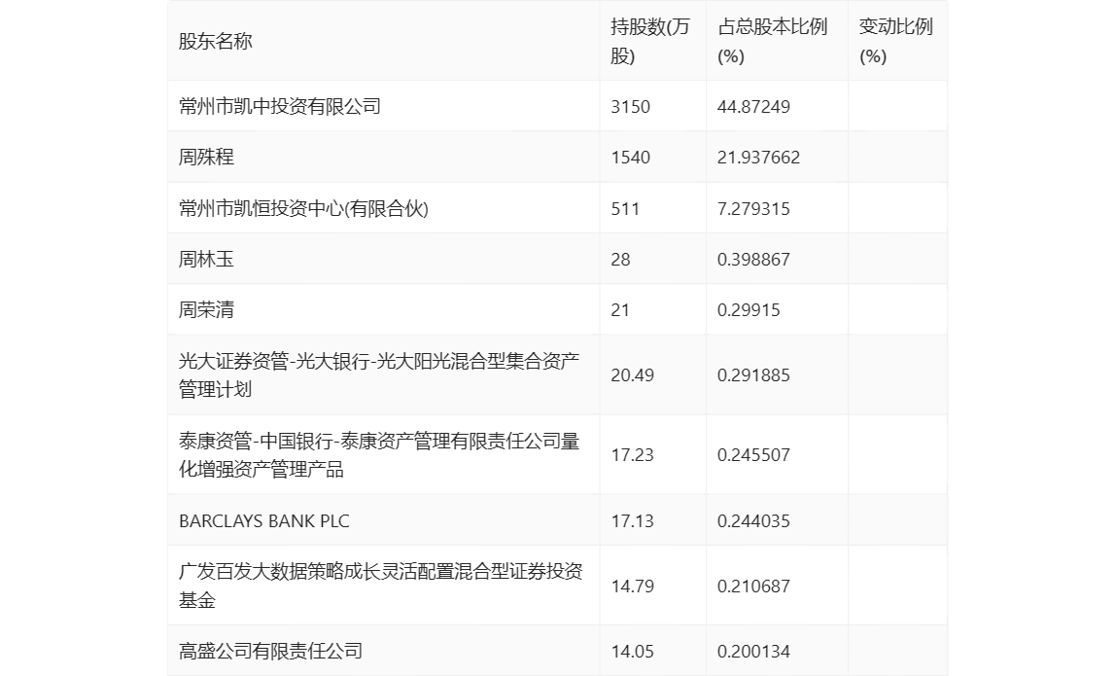Click the 17.23 shares value
Viewport: 1116px width, 676px height.
coord(632,455)
